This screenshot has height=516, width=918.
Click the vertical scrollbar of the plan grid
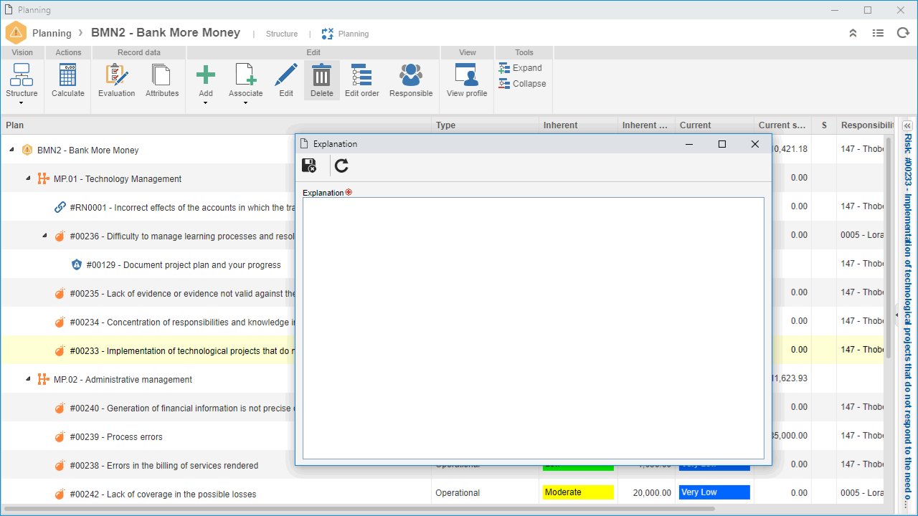889,247
